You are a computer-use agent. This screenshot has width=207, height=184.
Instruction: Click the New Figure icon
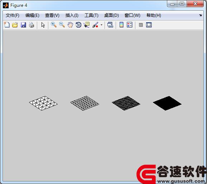[7, 25]
